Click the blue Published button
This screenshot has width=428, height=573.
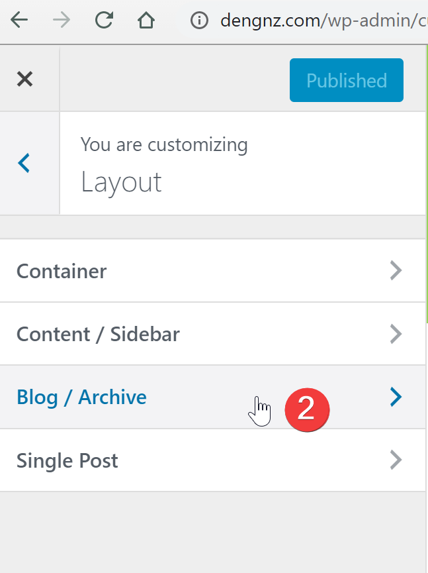tap(346, 80)
